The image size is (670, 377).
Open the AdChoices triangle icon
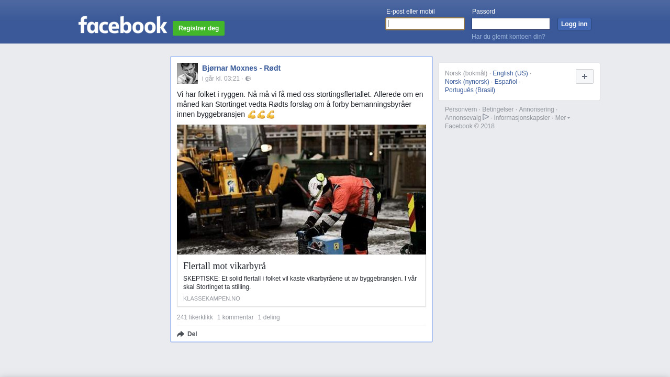(x=486, y=117)
